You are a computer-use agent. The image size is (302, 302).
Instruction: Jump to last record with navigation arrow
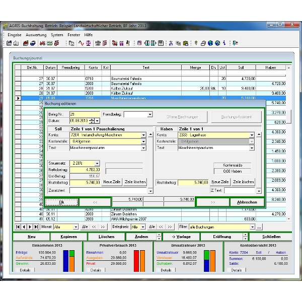coord(36,227)
